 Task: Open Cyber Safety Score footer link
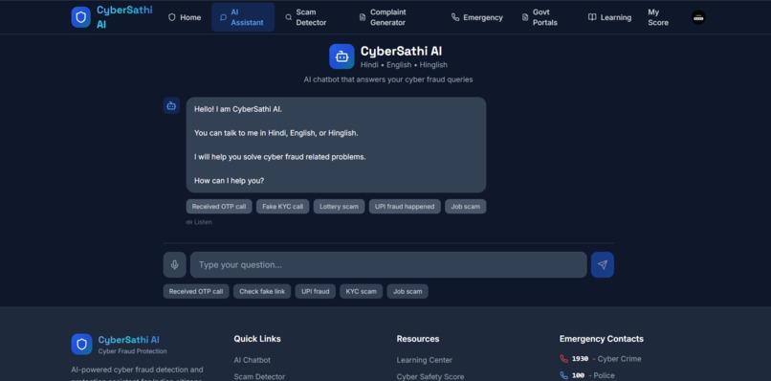pos(430,376)
